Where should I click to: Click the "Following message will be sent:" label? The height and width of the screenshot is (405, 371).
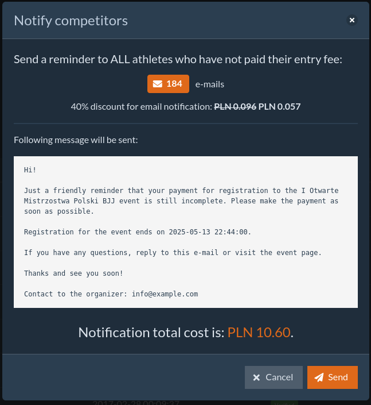(x=76, y=140)
